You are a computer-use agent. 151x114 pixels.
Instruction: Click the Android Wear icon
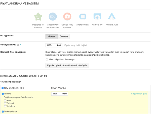click(x=83, y=17)
